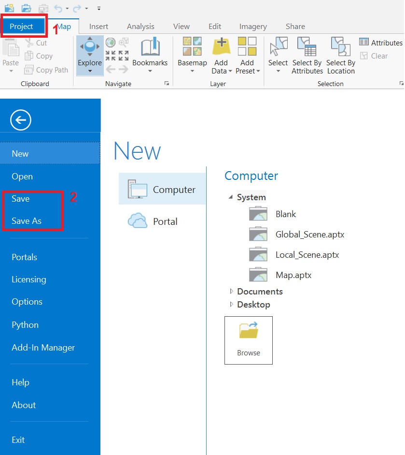Viewport: 405px width, 455px height.
Task: Click the Browse folder icon
Action: click(249, 331)
